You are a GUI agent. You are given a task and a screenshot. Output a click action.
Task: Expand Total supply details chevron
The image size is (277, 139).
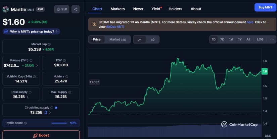(28, 97)
